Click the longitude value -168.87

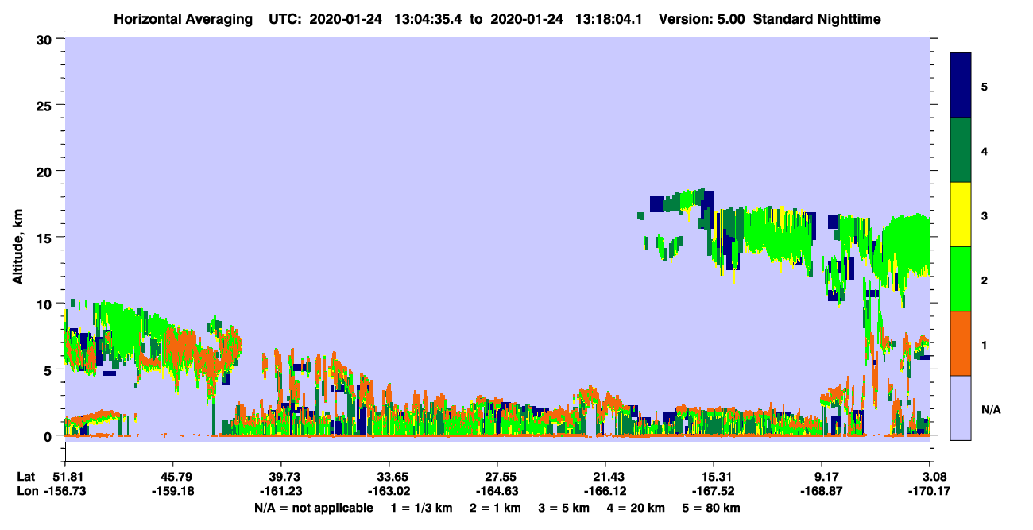[x=822, y=491]
